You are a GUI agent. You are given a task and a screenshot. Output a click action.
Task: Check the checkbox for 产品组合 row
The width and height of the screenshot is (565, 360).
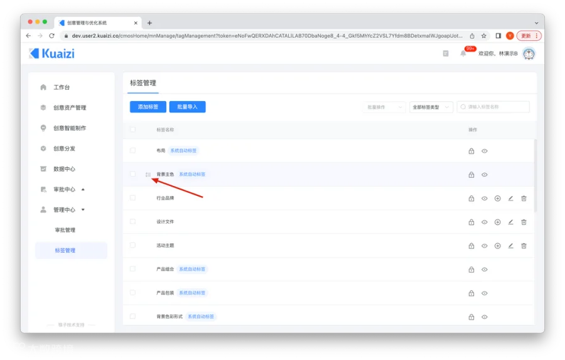pyautogui.click(x=132, y=269)
